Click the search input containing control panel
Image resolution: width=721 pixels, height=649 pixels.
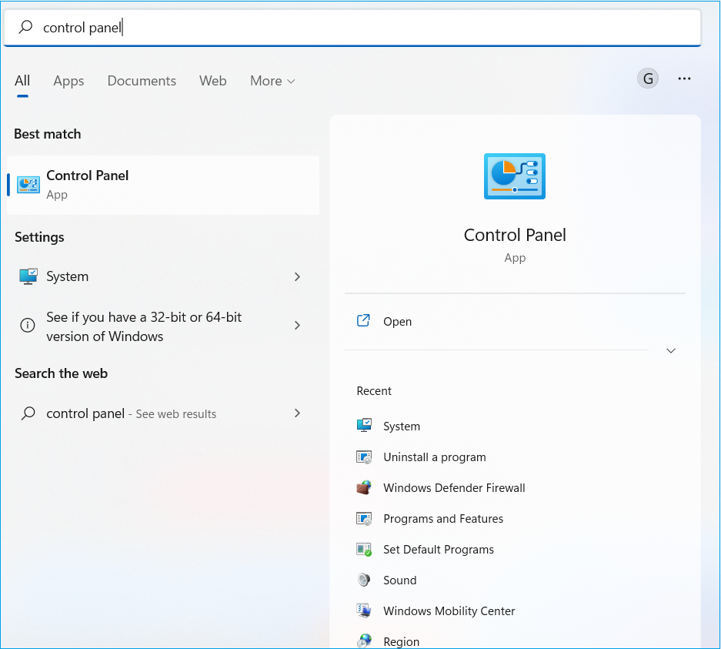click(x=352, y=28)
